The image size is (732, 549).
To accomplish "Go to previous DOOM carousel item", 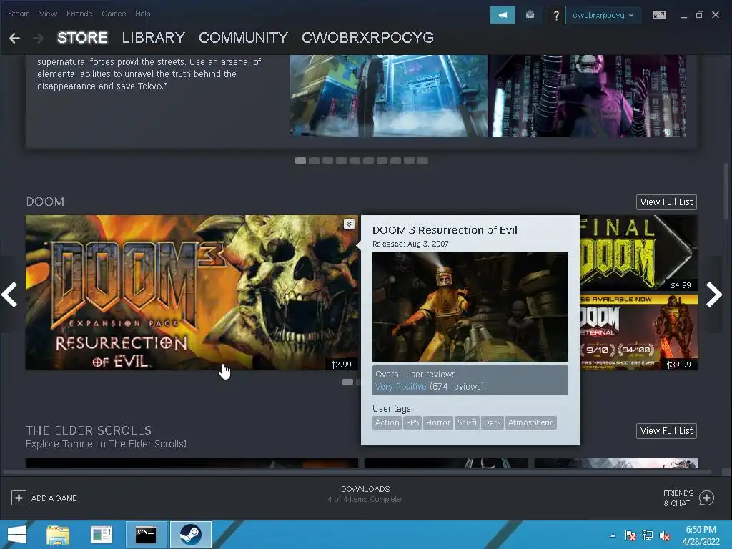I will [9, 295].
